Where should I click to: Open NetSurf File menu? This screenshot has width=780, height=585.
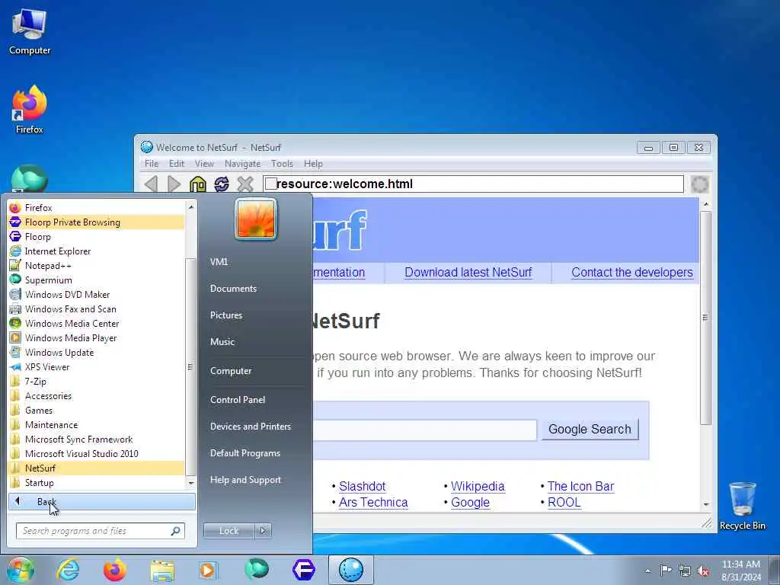tap(152, 164)
